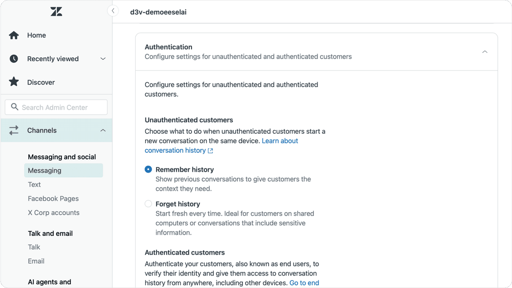This screenshot has width=512, height=288.
Task: Open Facebook Pages settings
Action: [53, 198]
